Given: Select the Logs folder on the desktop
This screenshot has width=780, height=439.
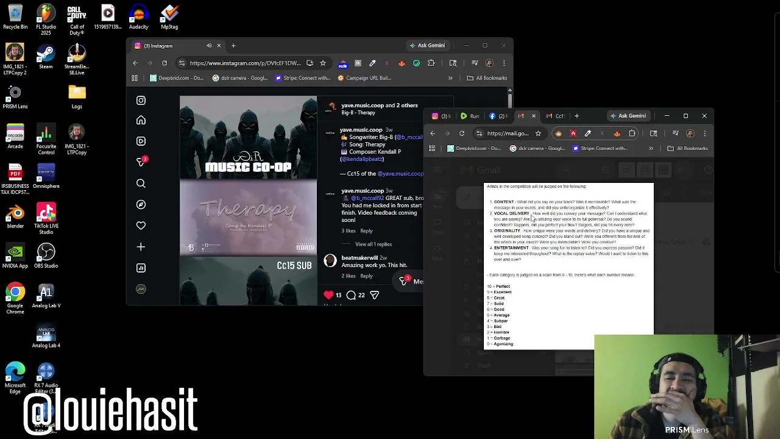Looking at the screenshot, I should pos(77,96).
